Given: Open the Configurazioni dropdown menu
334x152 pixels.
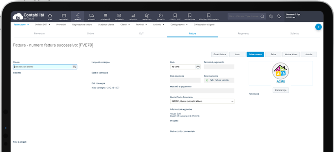Looking at the screenshot, I should 179,25.
